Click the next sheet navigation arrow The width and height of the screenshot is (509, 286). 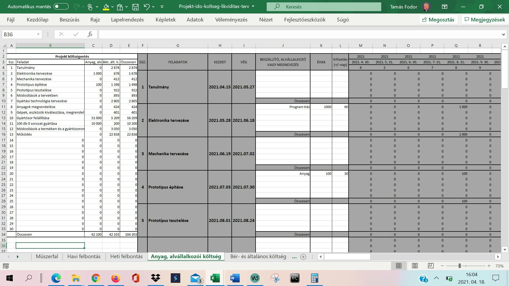click(18, 257)
